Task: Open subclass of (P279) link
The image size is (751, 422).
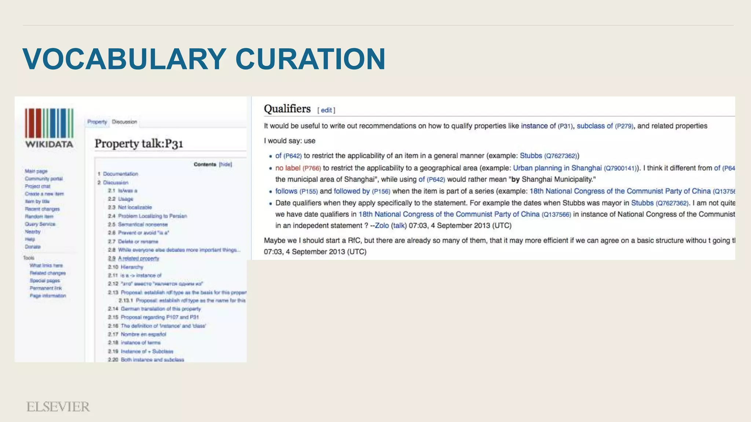Action: [605, 126]
